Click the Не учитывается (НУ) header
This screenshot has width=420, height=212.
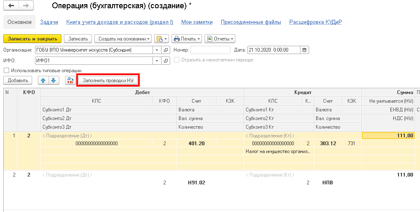[388, 101]
